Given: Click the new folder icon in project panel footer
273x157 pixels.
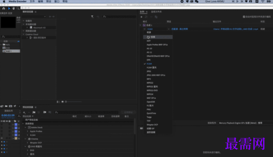Looking at the screenshot, I should (6, 106).
